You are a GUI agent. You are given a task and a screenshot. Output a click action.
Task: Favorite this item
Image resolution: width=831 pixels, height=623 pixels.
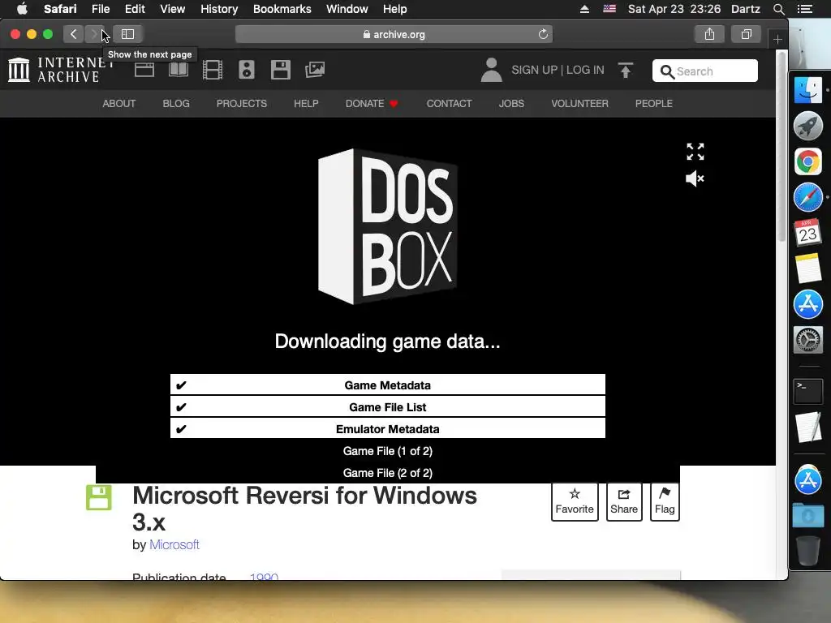click(x=575, y=501)
